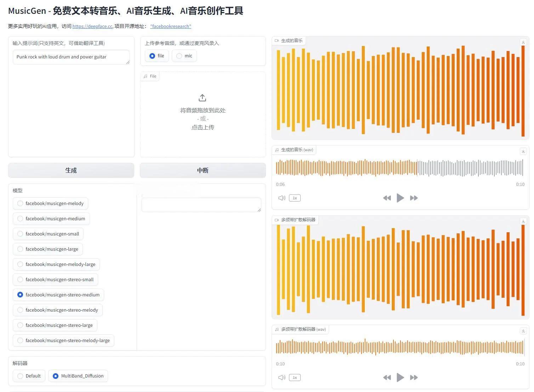Mute the 多频带扩散解码器 (wav) volume icon
Screen dimensions: 534x392
coord(282,377)
